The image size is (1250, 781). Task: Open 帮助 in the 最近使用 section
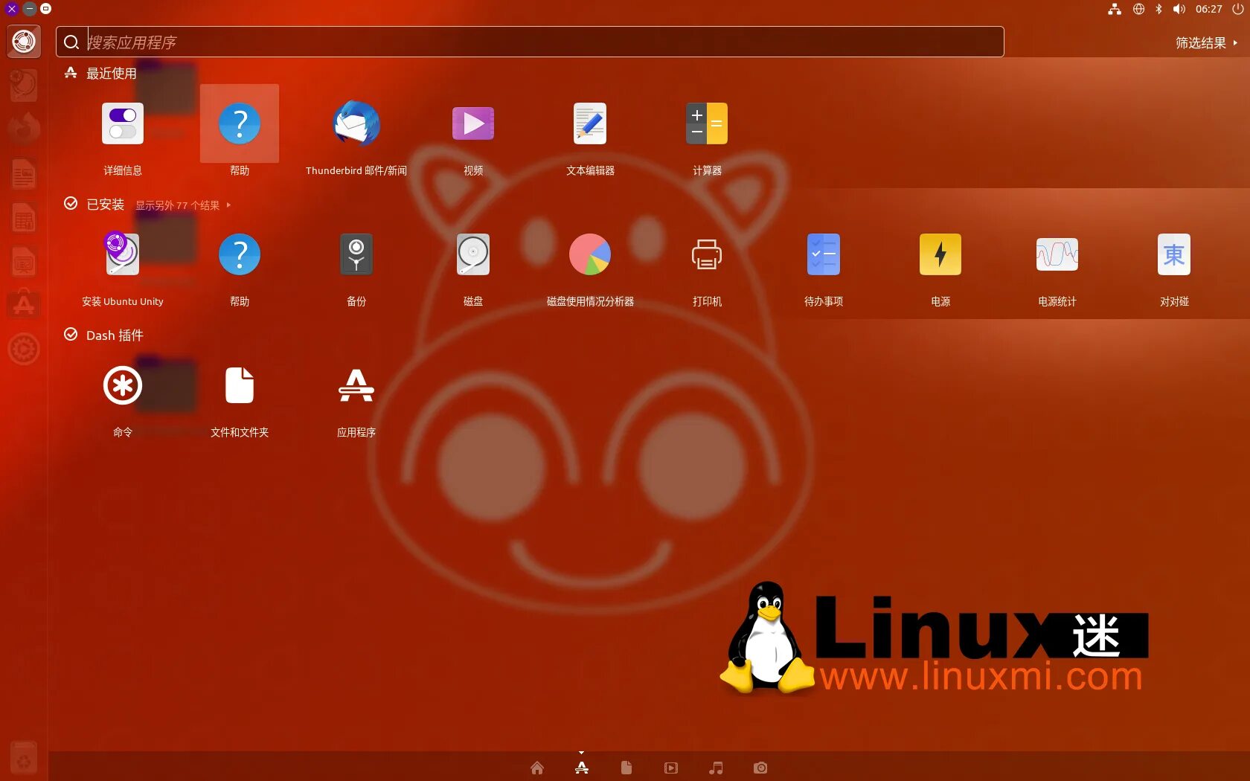tap(240, 124)
